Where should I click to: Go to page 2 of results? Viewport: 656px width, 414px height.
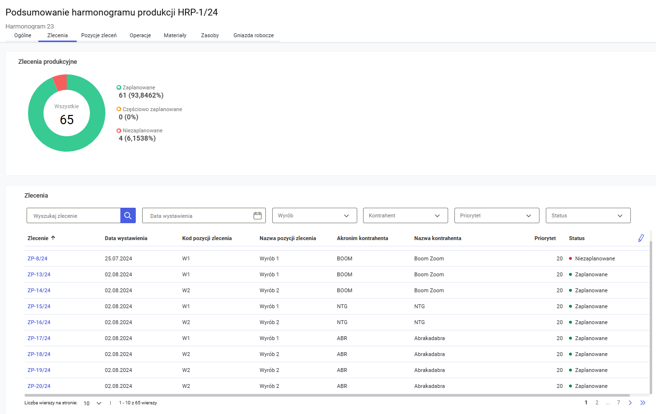tap(597, 402)
